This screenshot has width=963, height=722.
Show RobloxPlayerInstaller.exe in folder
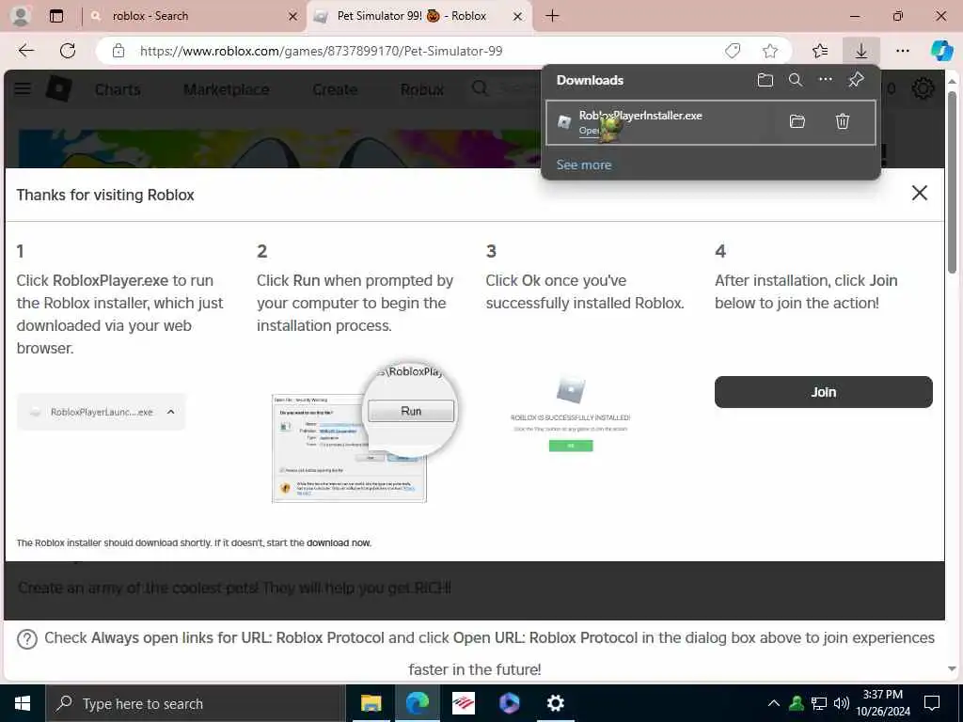click(797, 121)
